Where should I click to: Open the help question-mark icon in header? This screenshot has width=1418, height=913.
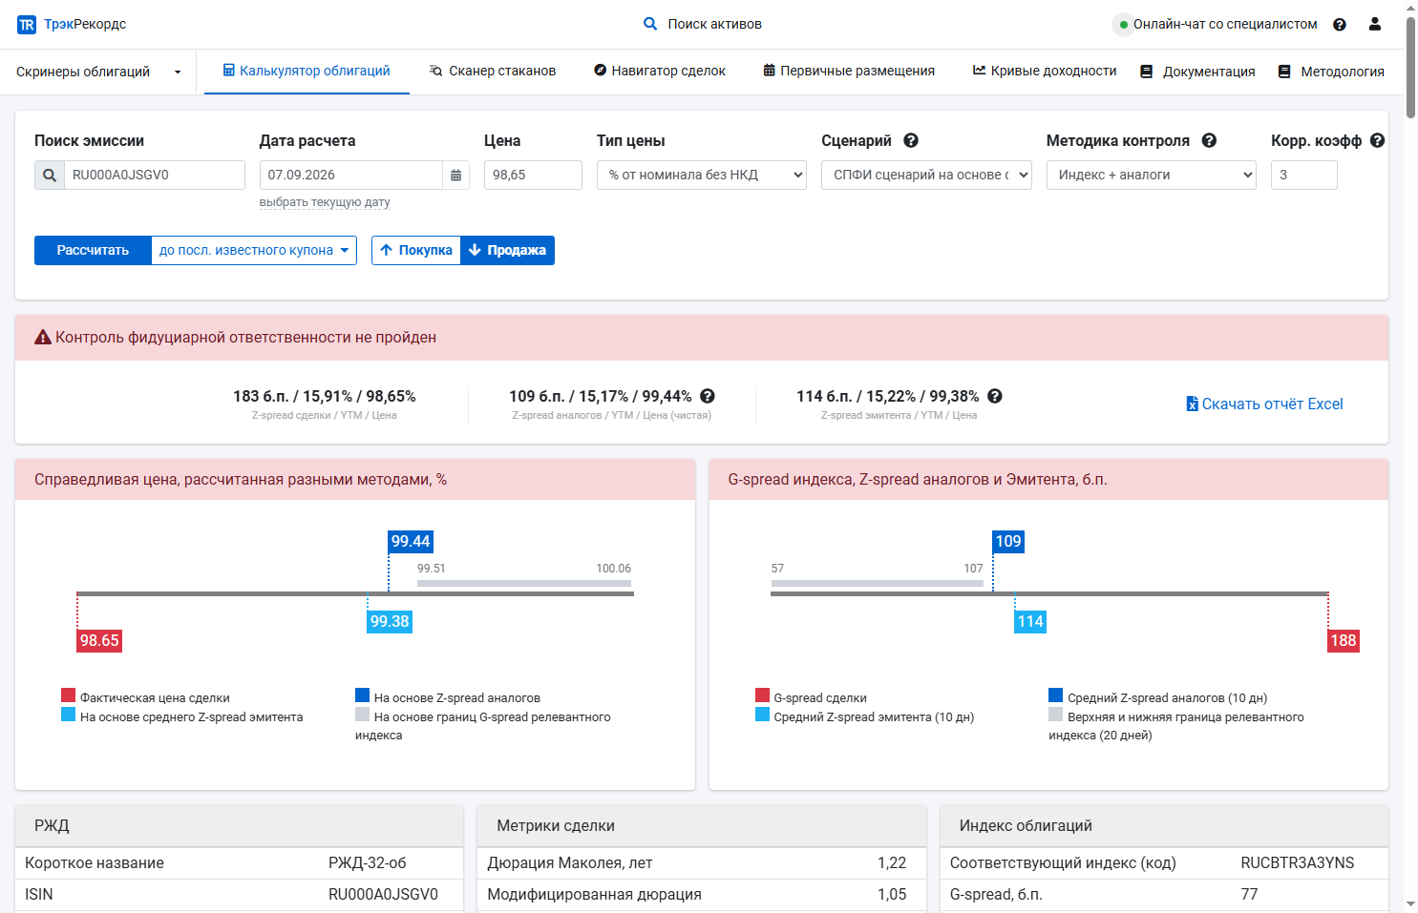click(1340, 25)
